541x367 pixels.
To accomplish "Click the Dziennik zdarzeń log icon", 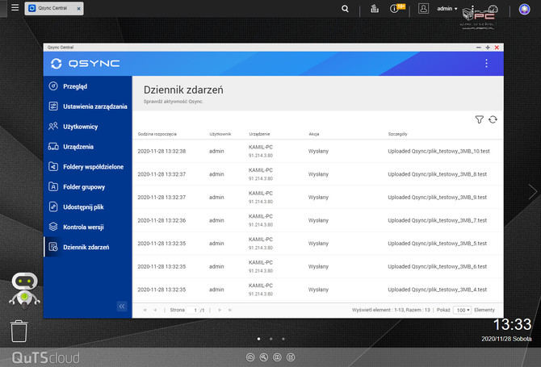I will pos(53,247).
